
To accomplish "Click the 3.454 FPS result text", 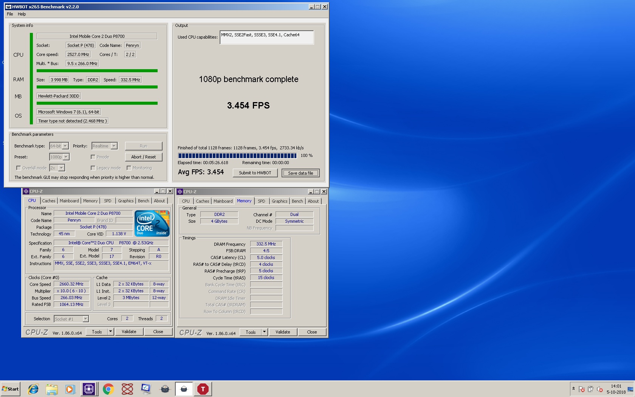I will click(x=248, y=105).
